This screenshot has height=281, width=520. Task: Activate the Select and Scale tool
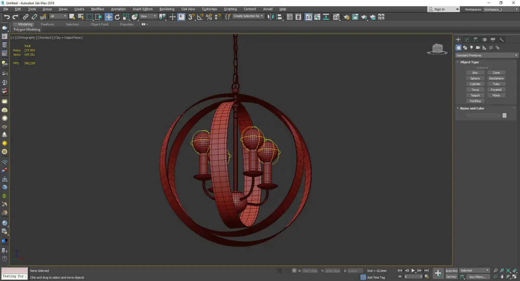point(126,17)
